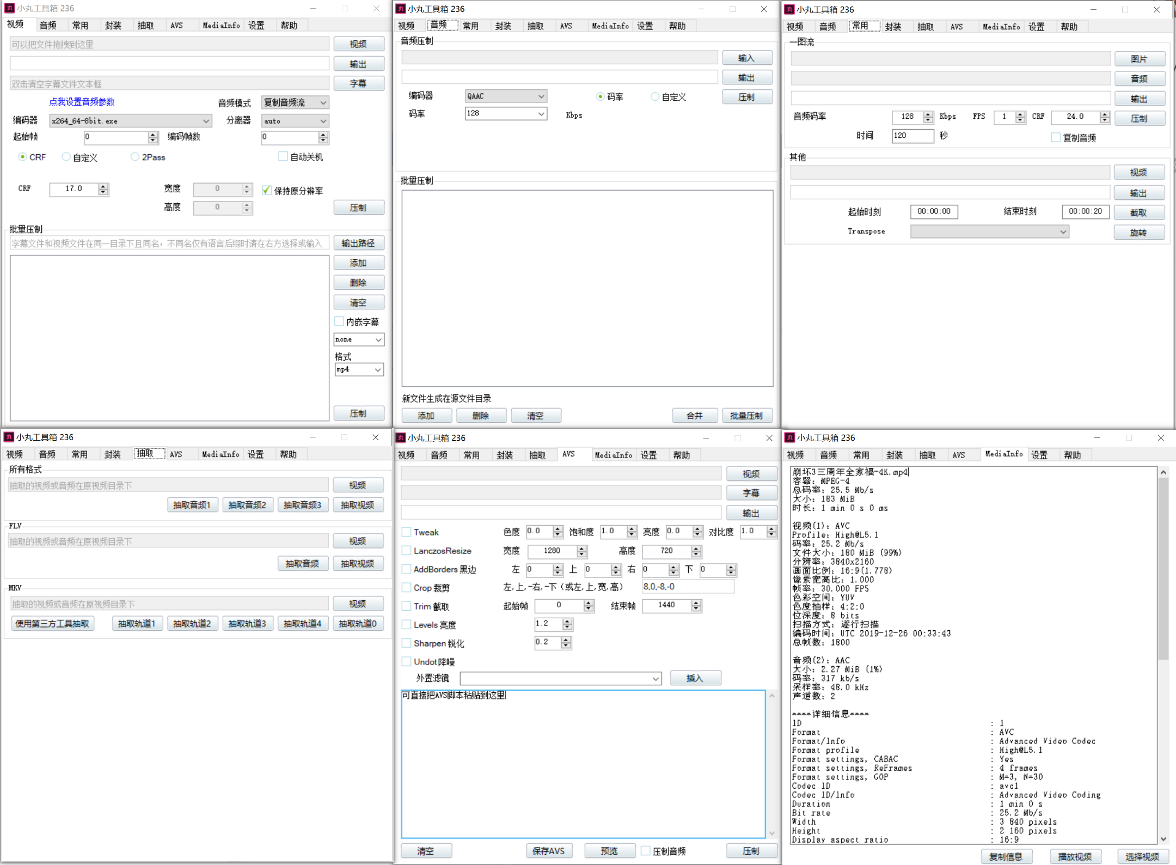Enable the 自动关机 checkbox
The height and width of the screenshot is (865, 1176).
click(283, 157)
